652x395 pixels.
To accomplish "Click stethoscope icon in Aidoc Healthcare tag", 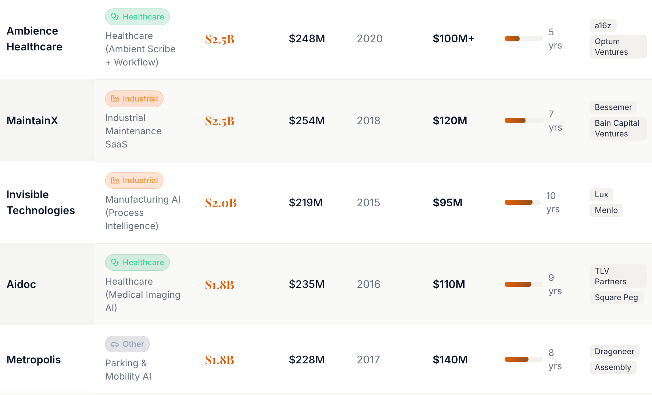I will point(115,263).
